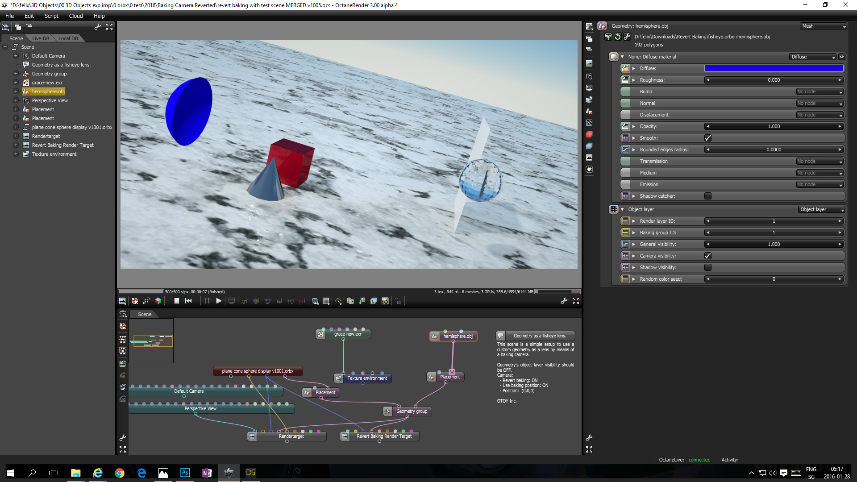Open the Mesh type dropdown

[x=823, y=26]
